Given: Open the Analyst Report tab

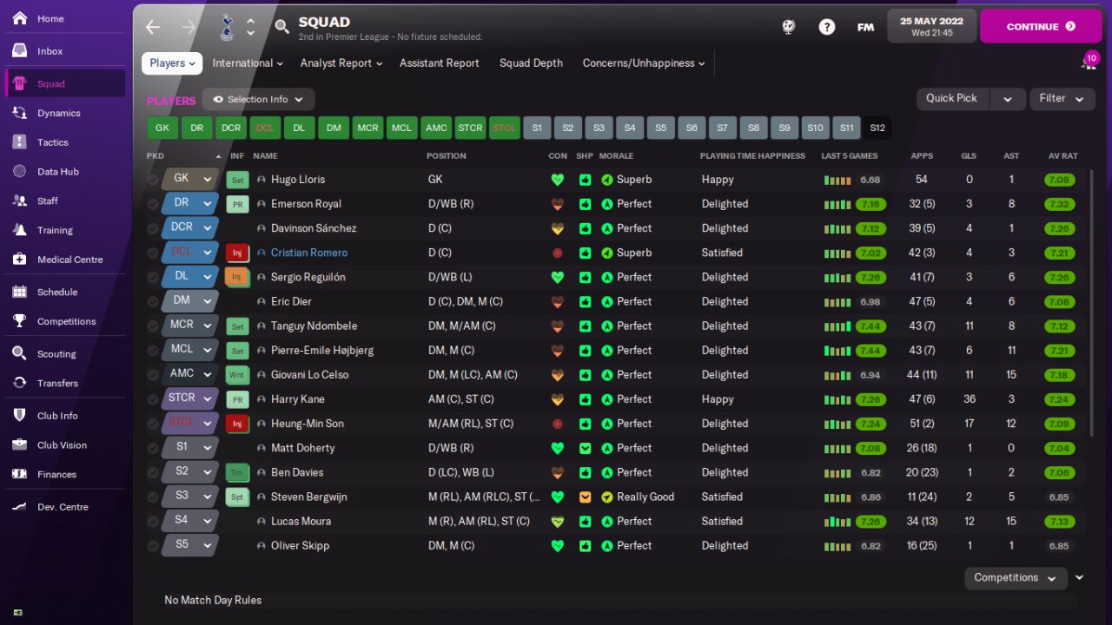Looking at the screenshot, I should pyautogui.click(x=341, y=63).
